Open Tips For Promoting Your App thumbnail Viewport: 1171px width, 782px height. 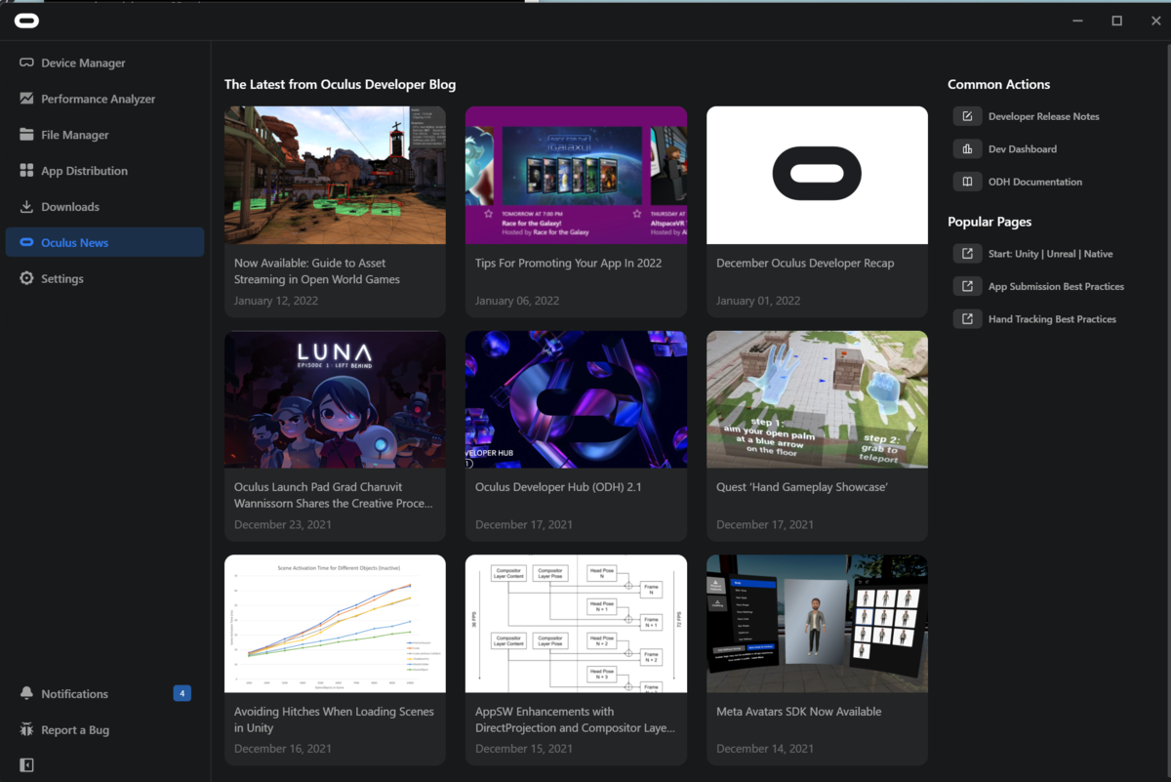(576, 175)
